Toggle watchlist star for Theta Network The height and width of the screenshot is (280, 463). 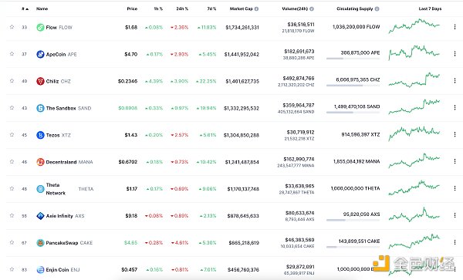(x=12, y=188)
